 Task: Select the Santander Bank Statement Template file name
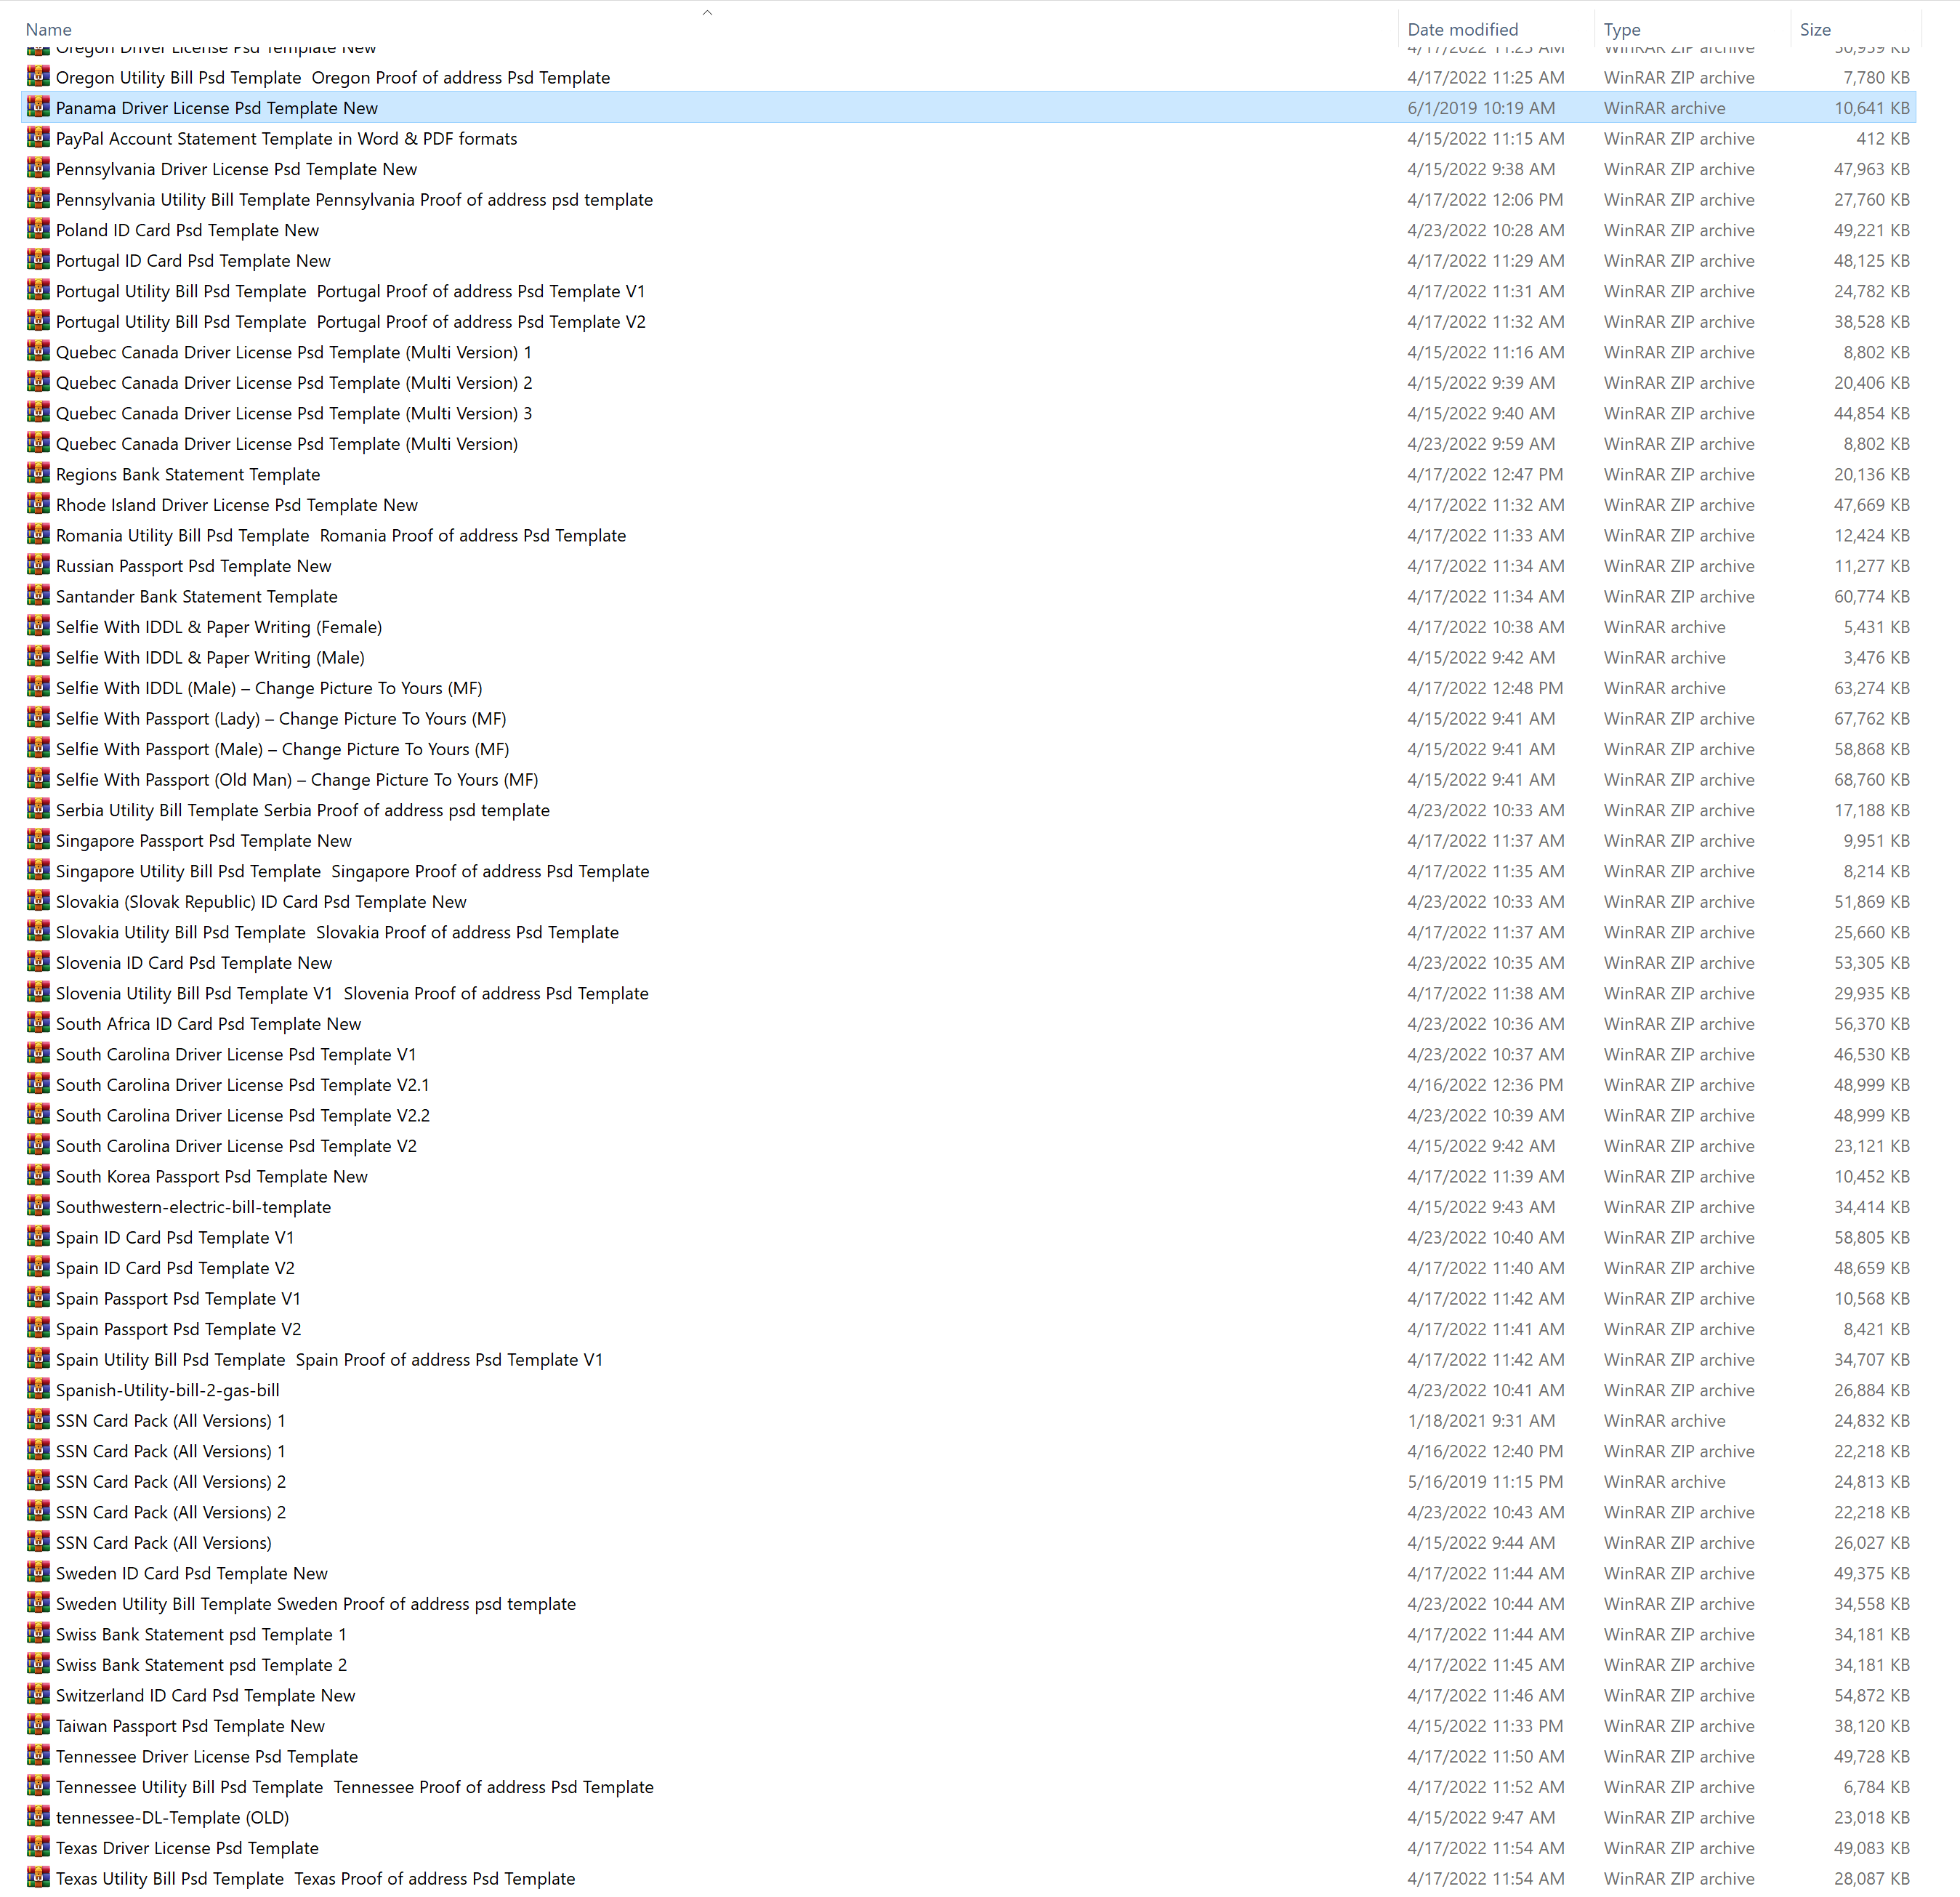point(196,596)
